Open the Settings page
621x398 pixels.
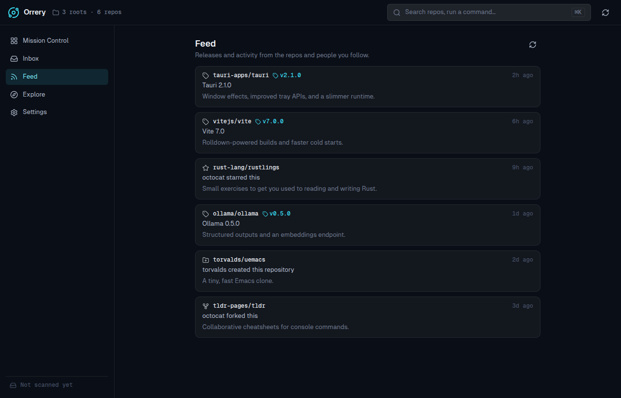pos(57,112)
